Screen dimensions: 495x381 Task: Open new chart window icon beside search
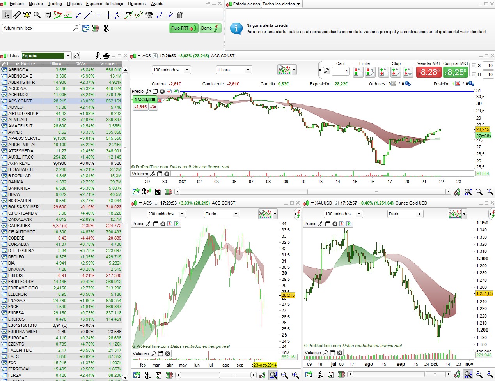[85, 28]
